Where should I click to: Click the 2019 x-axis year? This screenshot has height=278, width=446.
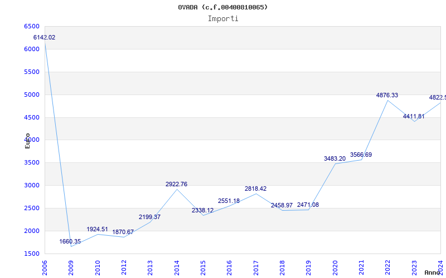pos(309,267)
